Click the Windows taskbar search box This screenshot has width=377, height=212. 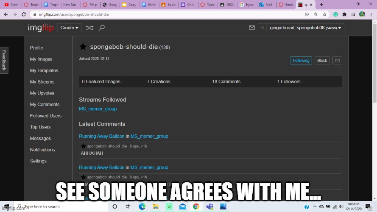61,206
